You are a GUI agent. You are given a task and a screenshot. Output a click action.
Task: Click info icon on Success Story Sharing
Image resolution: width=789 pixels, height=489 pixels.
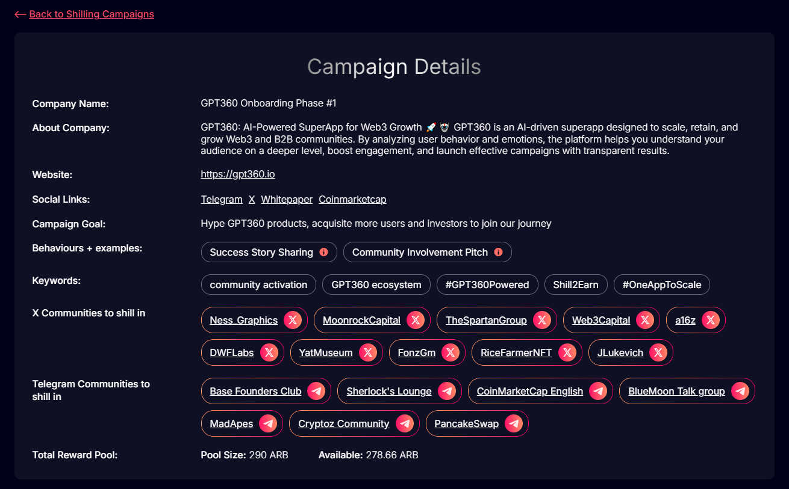tap(323, 252)
